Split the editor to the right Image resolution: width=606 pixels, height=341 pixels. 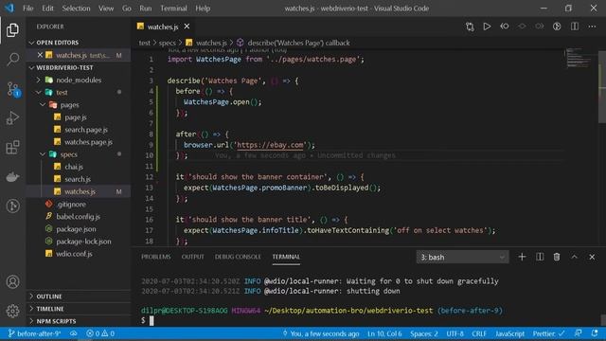575,27
